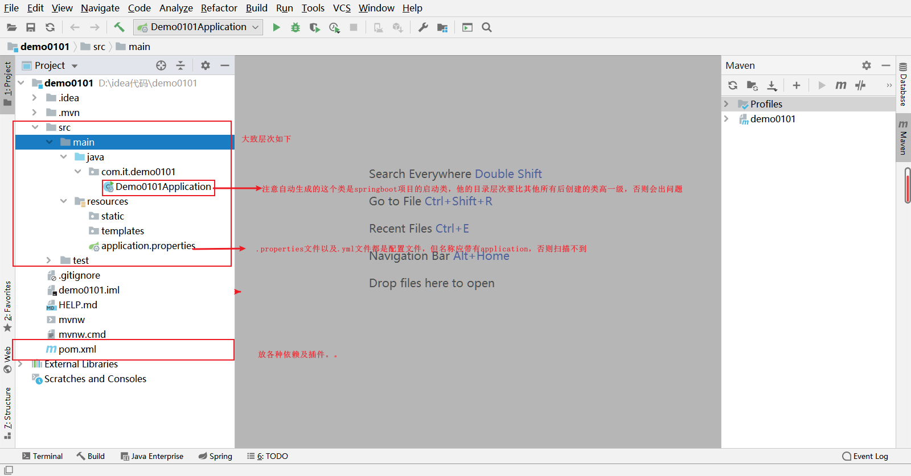Open the TODO tool window
Viewport: 911px width, 476px height.
point(268,456)
